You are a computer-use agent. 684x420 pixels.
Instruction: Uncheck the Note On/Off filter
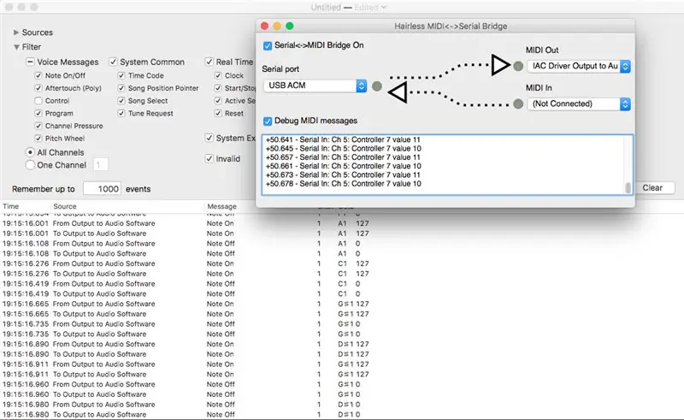click(38, 75)
